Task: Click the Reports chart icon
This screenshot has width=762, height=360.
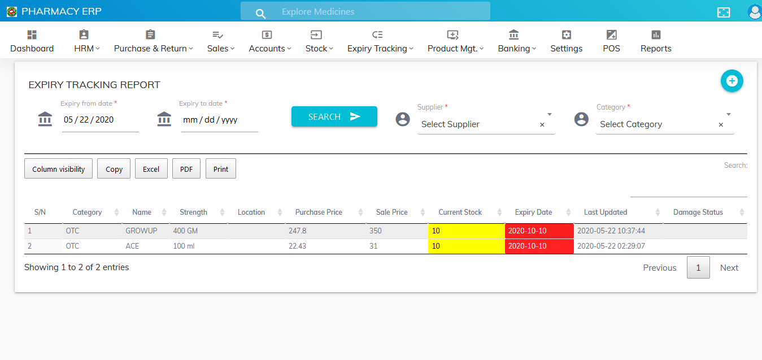Action: coord(655,34)
